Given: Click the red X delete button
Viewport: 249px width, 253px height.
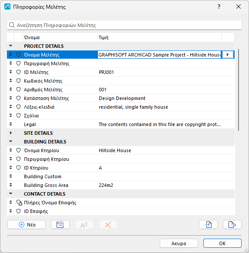Looking at the screenshot, I should point(108,225).
